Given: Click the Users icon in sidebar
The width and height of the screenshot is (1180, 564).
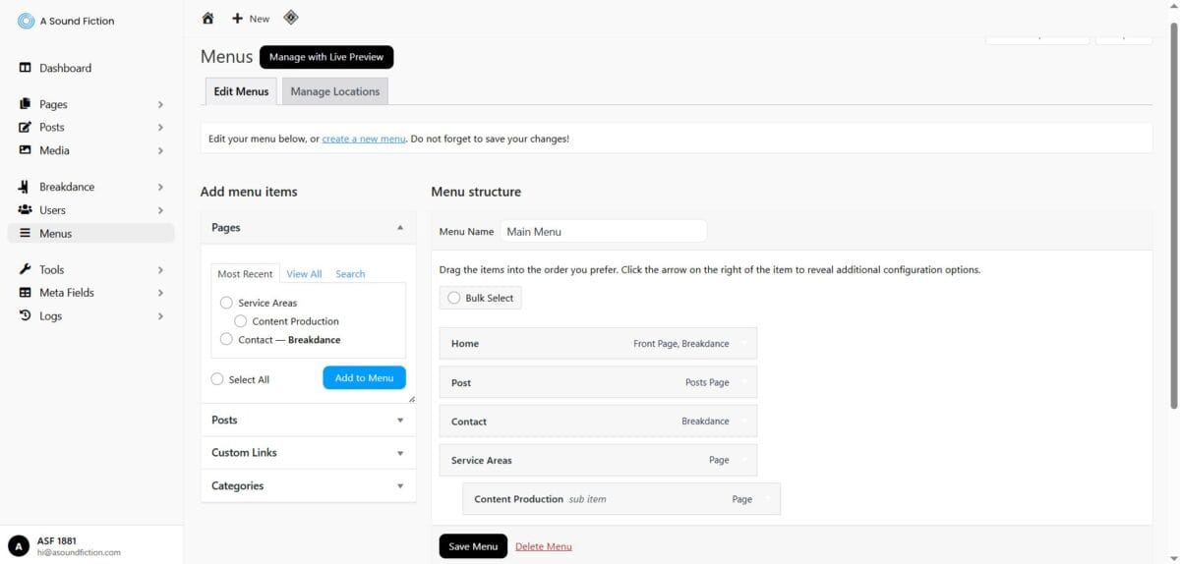Looking at the screenshot, I should point(26,210).
